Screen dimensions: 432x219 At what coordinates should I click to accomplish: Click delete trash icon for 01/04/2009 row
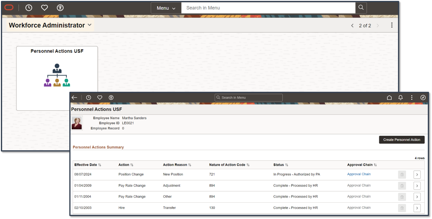[x=402, y=186]
